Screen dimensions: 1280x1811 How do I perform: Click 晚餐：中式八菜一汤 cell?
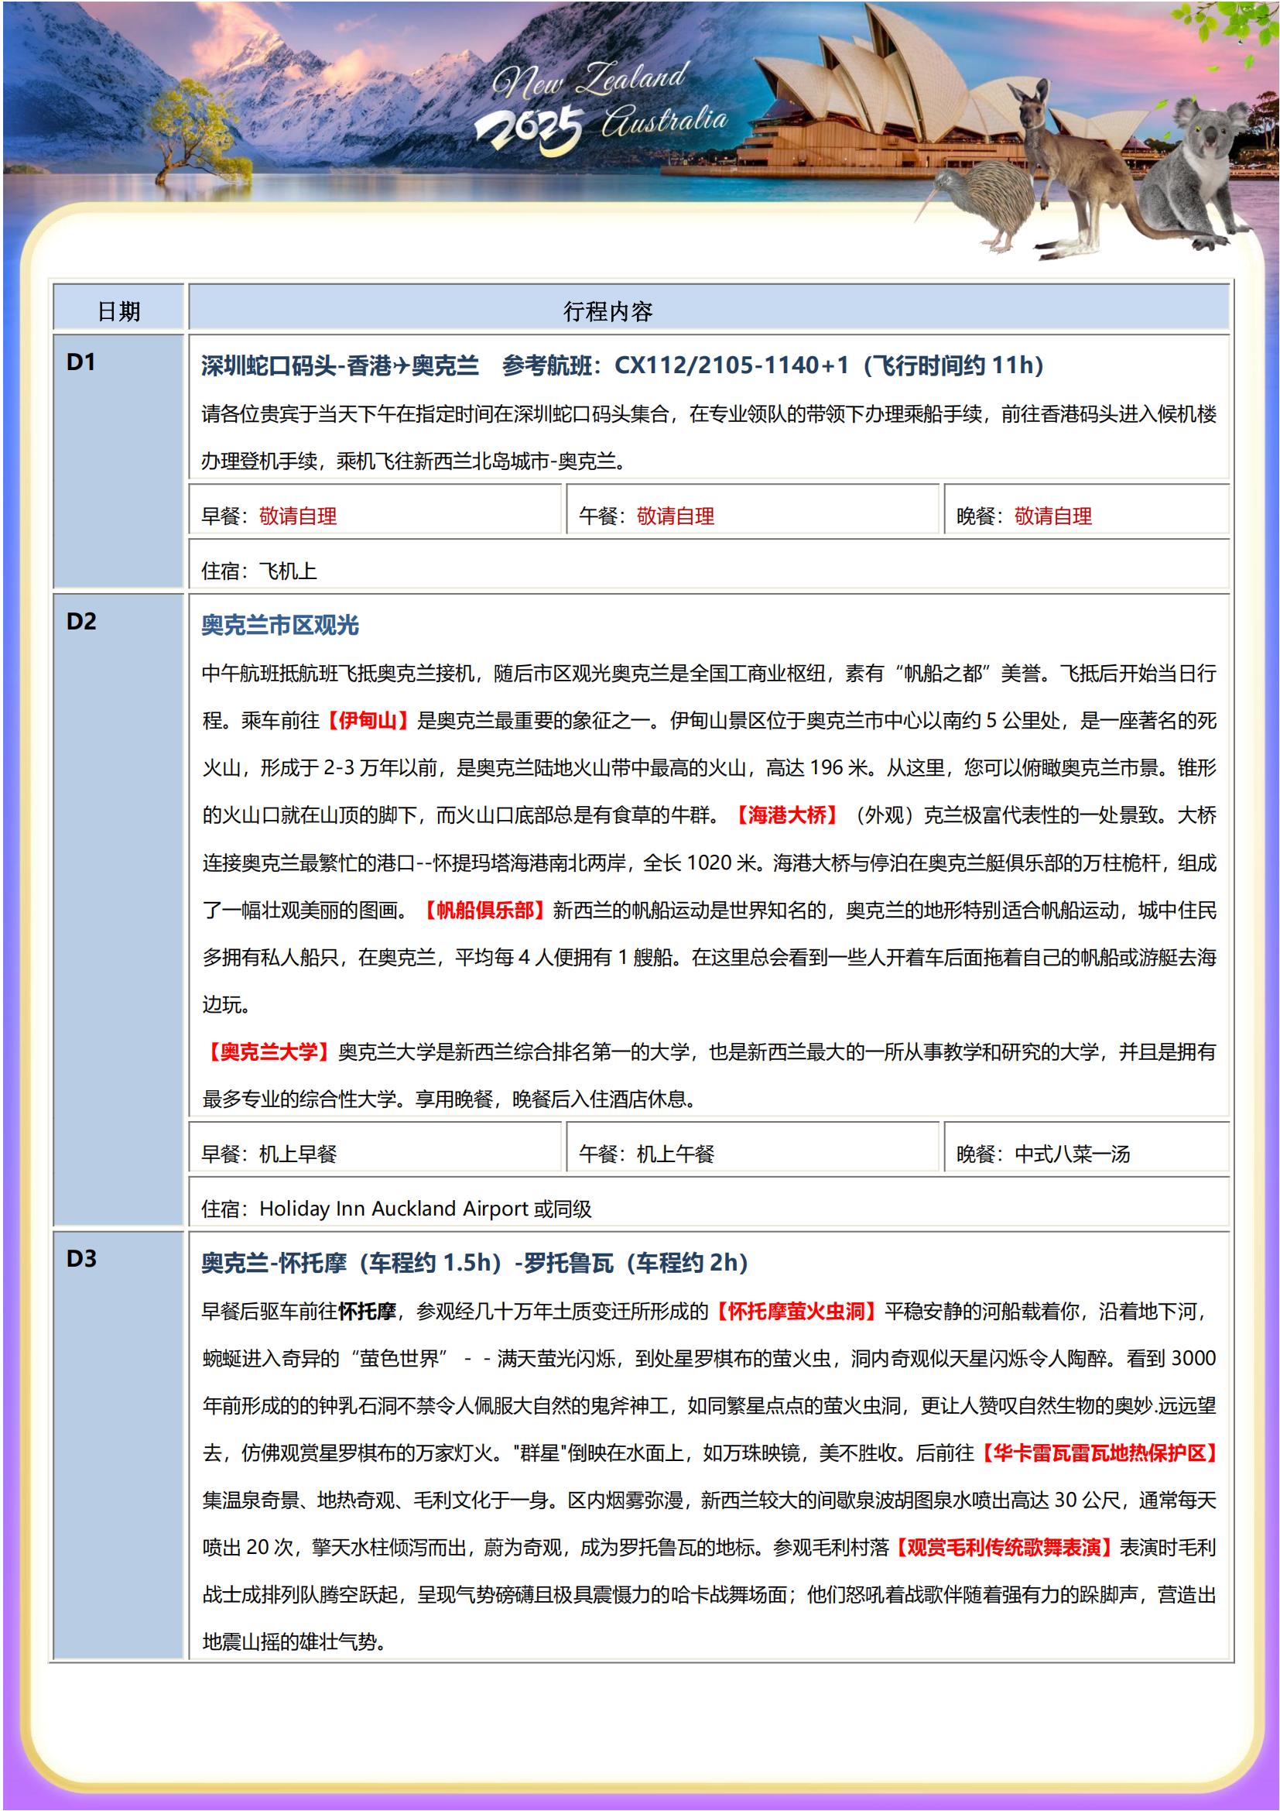coord(1087,1148)
